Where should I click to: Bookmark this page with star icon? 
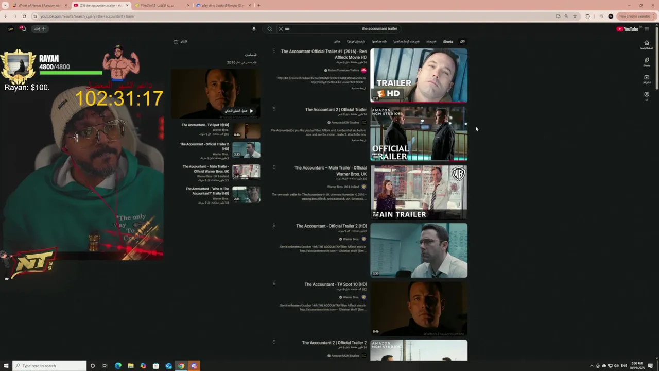pos(575,16)
